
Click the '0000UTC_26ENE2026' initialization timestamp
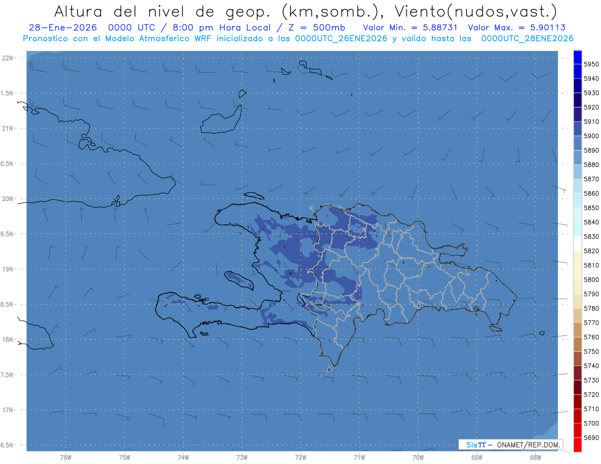tap(341, 38)
